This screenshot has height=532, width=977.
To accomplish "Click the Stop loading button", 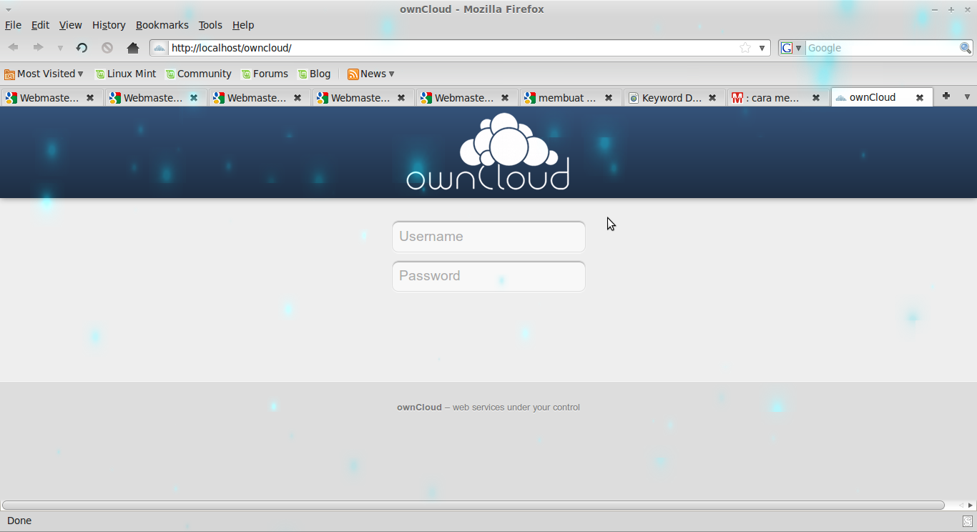I will pyautogui.click(x=107, y=48).
